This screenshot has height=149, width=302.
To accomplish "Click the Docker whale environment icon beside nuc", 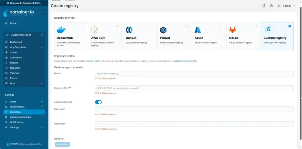I will click(7, 35).
